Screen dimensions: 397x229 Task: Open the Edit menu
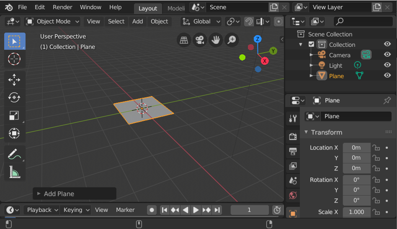[x=40, y=8]
